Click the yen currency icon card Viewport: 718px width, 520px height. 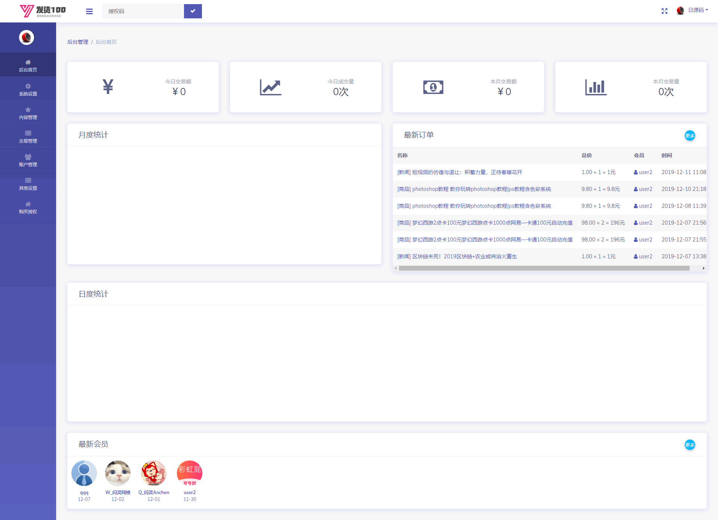(108, 87)
